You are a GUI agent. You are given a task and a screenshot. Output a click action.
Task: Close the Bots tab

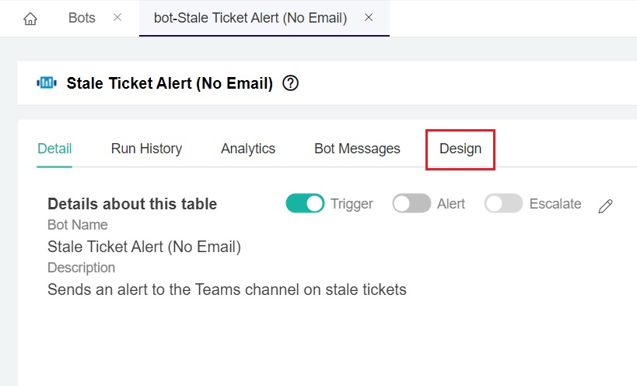[117, 17]
